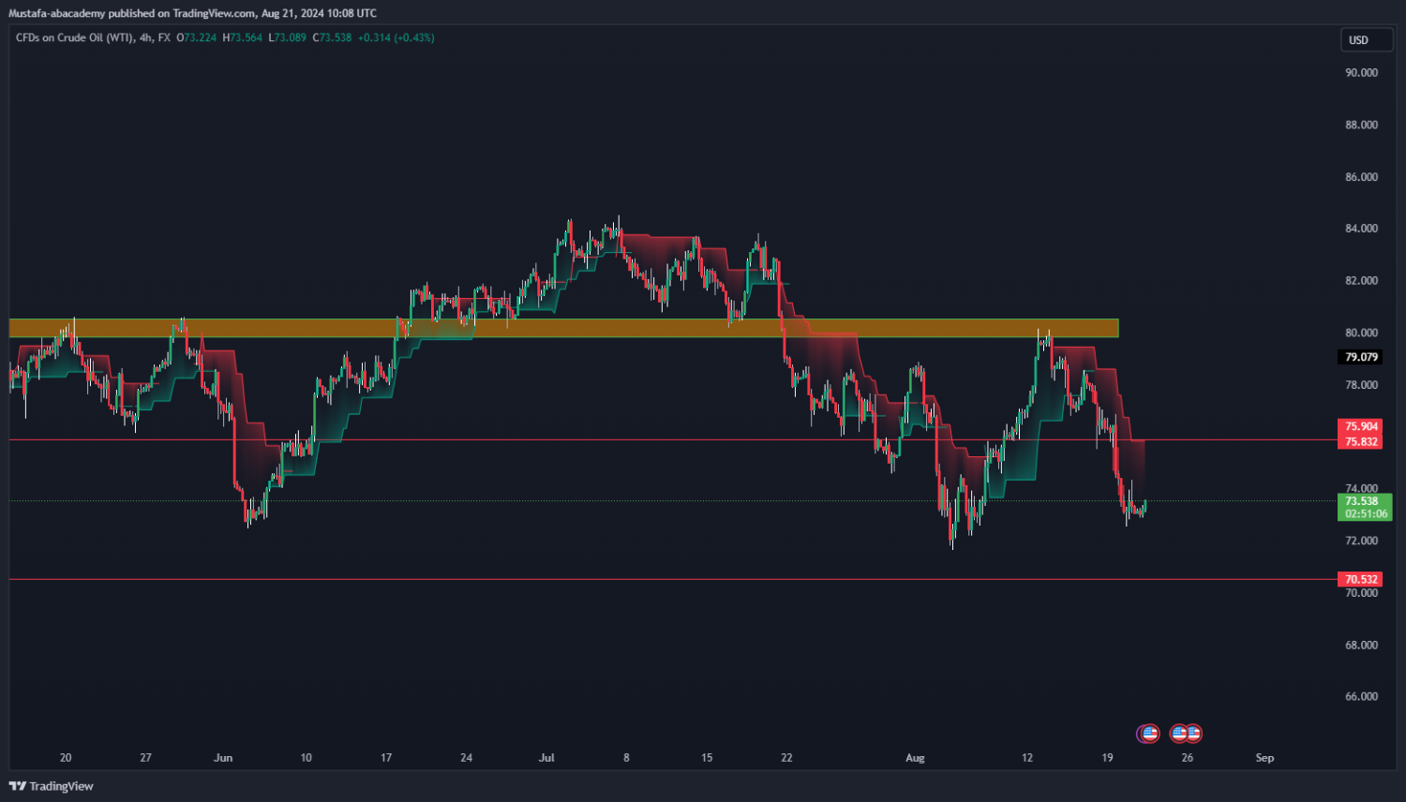1406x802 pixels.
Task: Click the leftmost US flag economic event icon
Action: (1151, 734)
